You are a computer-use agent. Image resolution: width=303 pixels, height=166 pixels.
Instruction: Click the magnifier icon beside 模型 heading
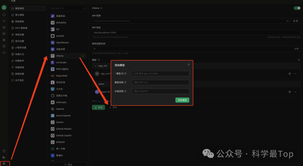(99, 60)
